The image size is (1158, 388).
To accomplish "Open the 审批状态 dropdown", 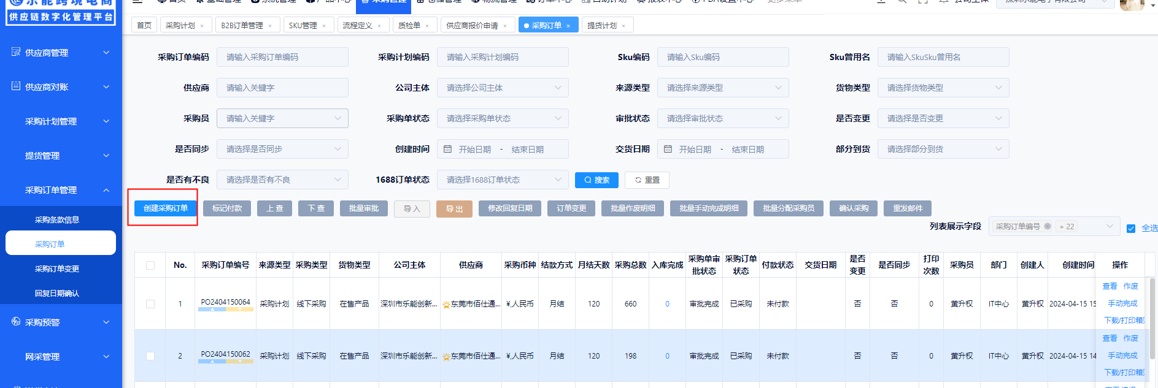I will pos(723,118).
